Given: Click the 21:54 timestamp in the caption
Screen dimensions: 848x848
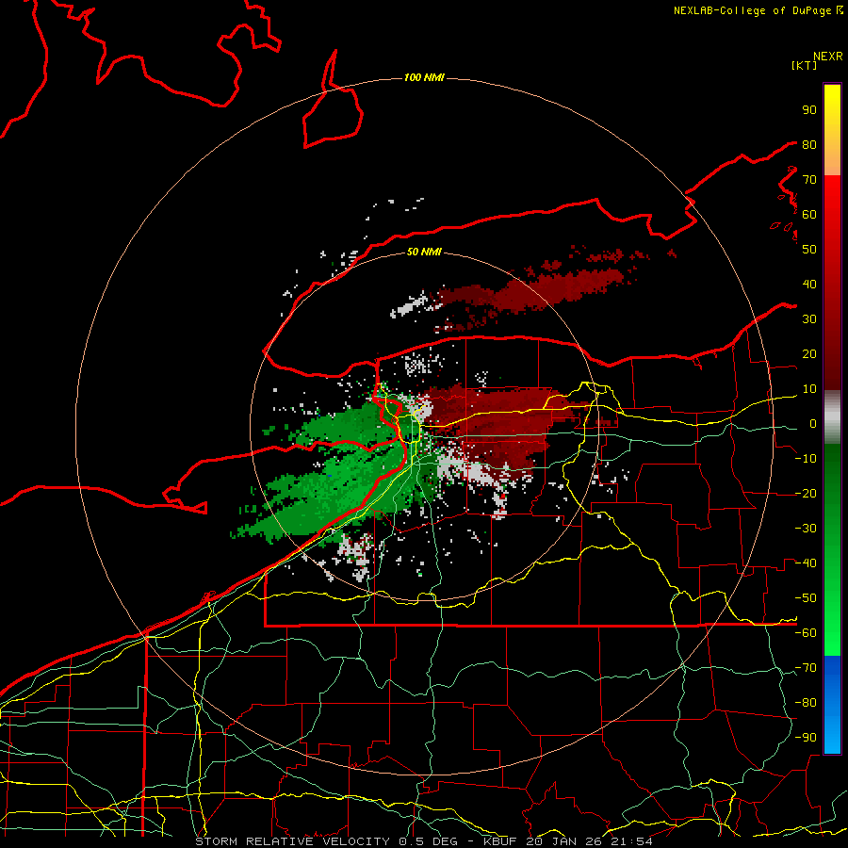Looking at the screenshot, I should pos(631,841).
